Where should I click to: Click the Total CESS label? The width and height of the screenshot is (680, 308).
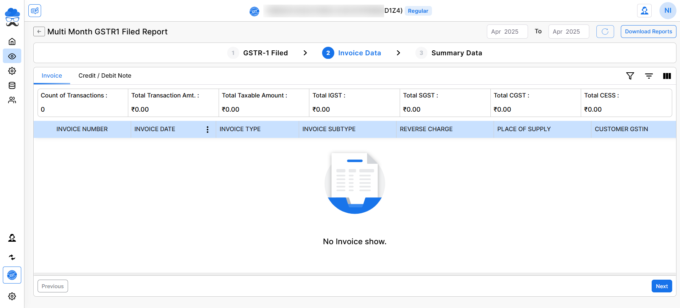(602, 95)
